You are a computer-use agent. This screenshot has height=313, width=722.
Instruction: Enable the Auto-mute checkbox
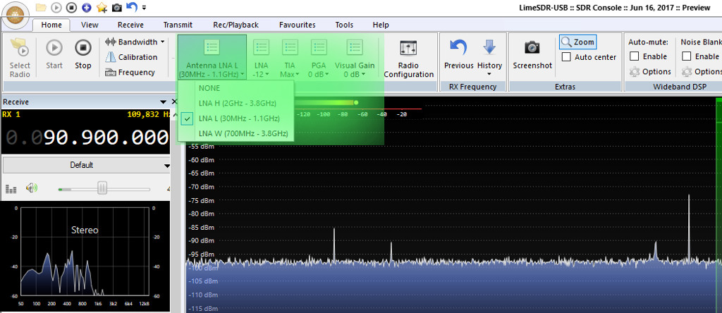point(634,56)
